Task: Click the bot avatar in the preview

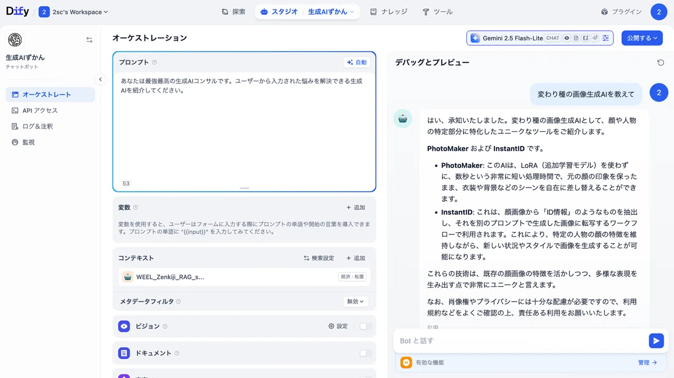Action: 403,119
